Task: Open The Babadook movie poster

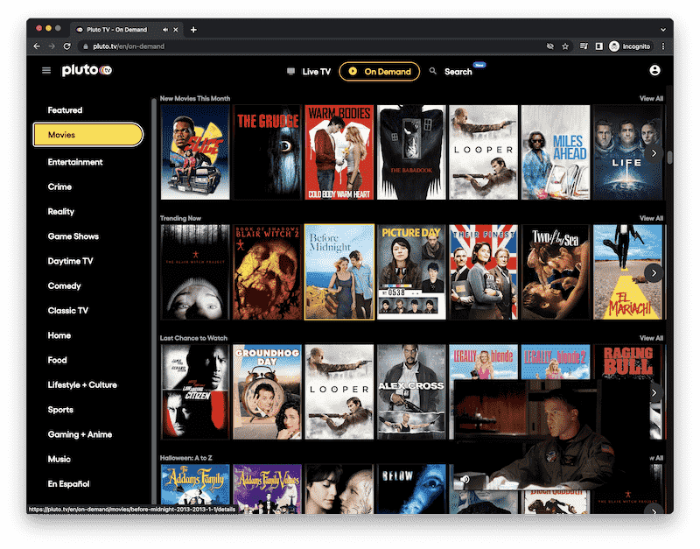Action: (411, 152)
